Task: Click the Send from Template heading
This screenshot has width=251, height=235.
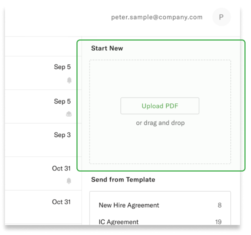Action: [123, 179]
